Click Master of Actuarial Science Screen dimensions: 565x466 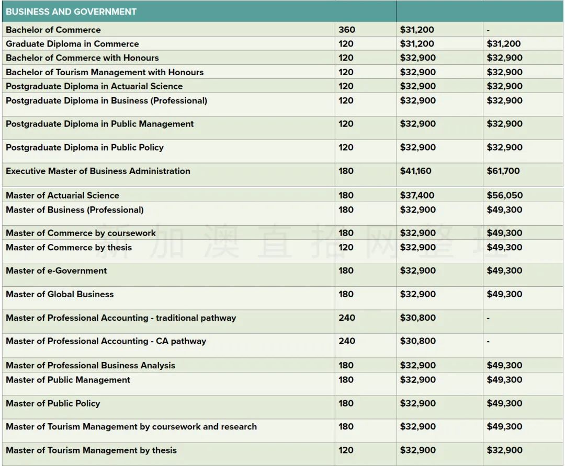tap(62, 195)
